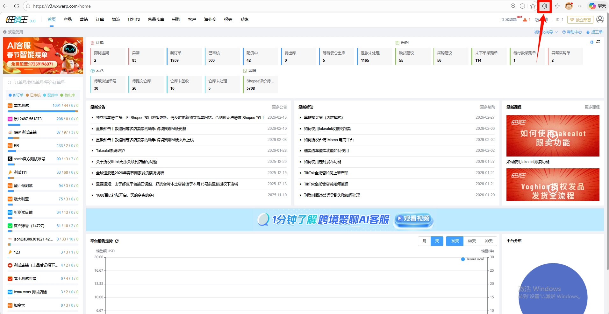Switch sales trend to 月 view
Viewport: 609px width, 314px height.
[424, 241]
